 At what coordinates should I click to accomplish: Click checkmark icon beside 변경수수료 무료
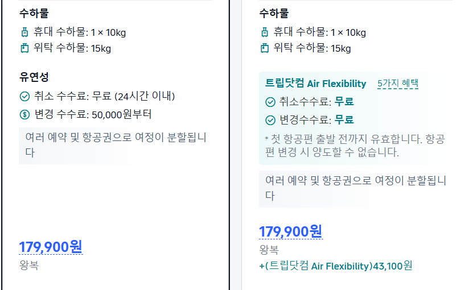click(x=270, y=120)
